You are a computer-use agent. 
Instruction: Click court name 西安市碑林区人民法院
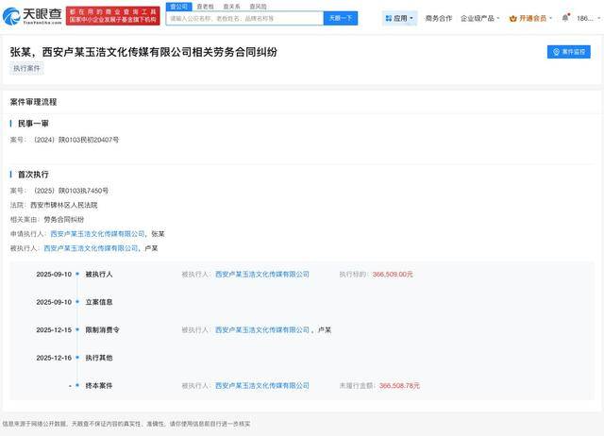tap(64, 205)
